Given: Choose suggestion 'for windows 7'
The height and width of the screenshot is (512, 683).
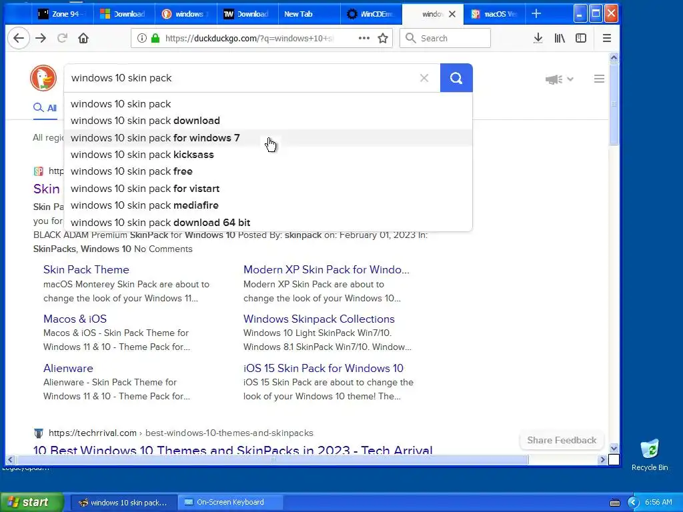Looking at the screenshot, I should (268, 137).
